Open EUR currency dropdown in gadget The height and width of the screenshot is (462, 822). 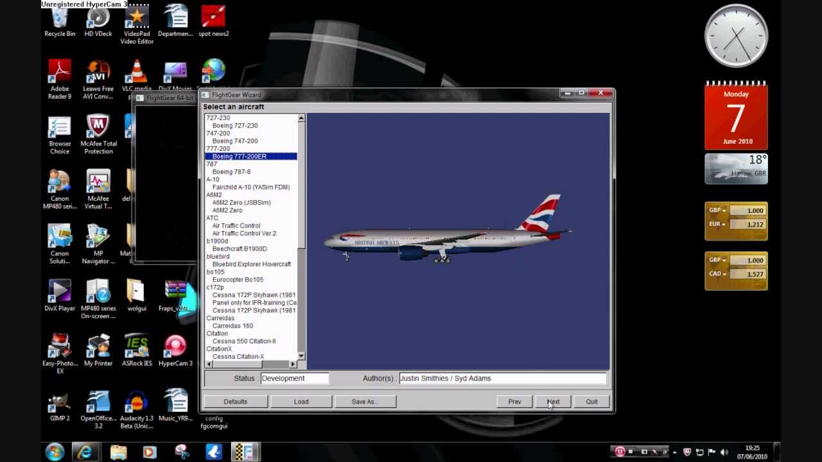717,225
